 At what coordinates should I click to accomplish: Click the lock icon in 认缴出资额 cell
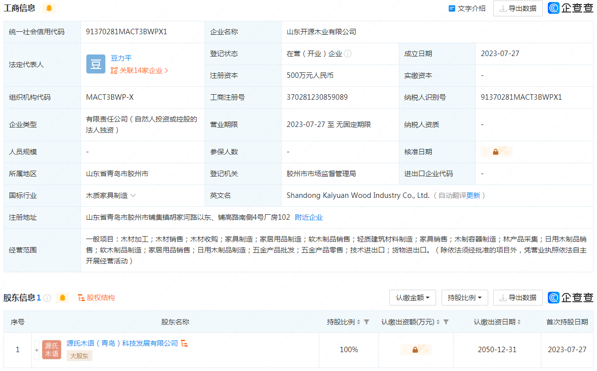[x=415, y=350]
